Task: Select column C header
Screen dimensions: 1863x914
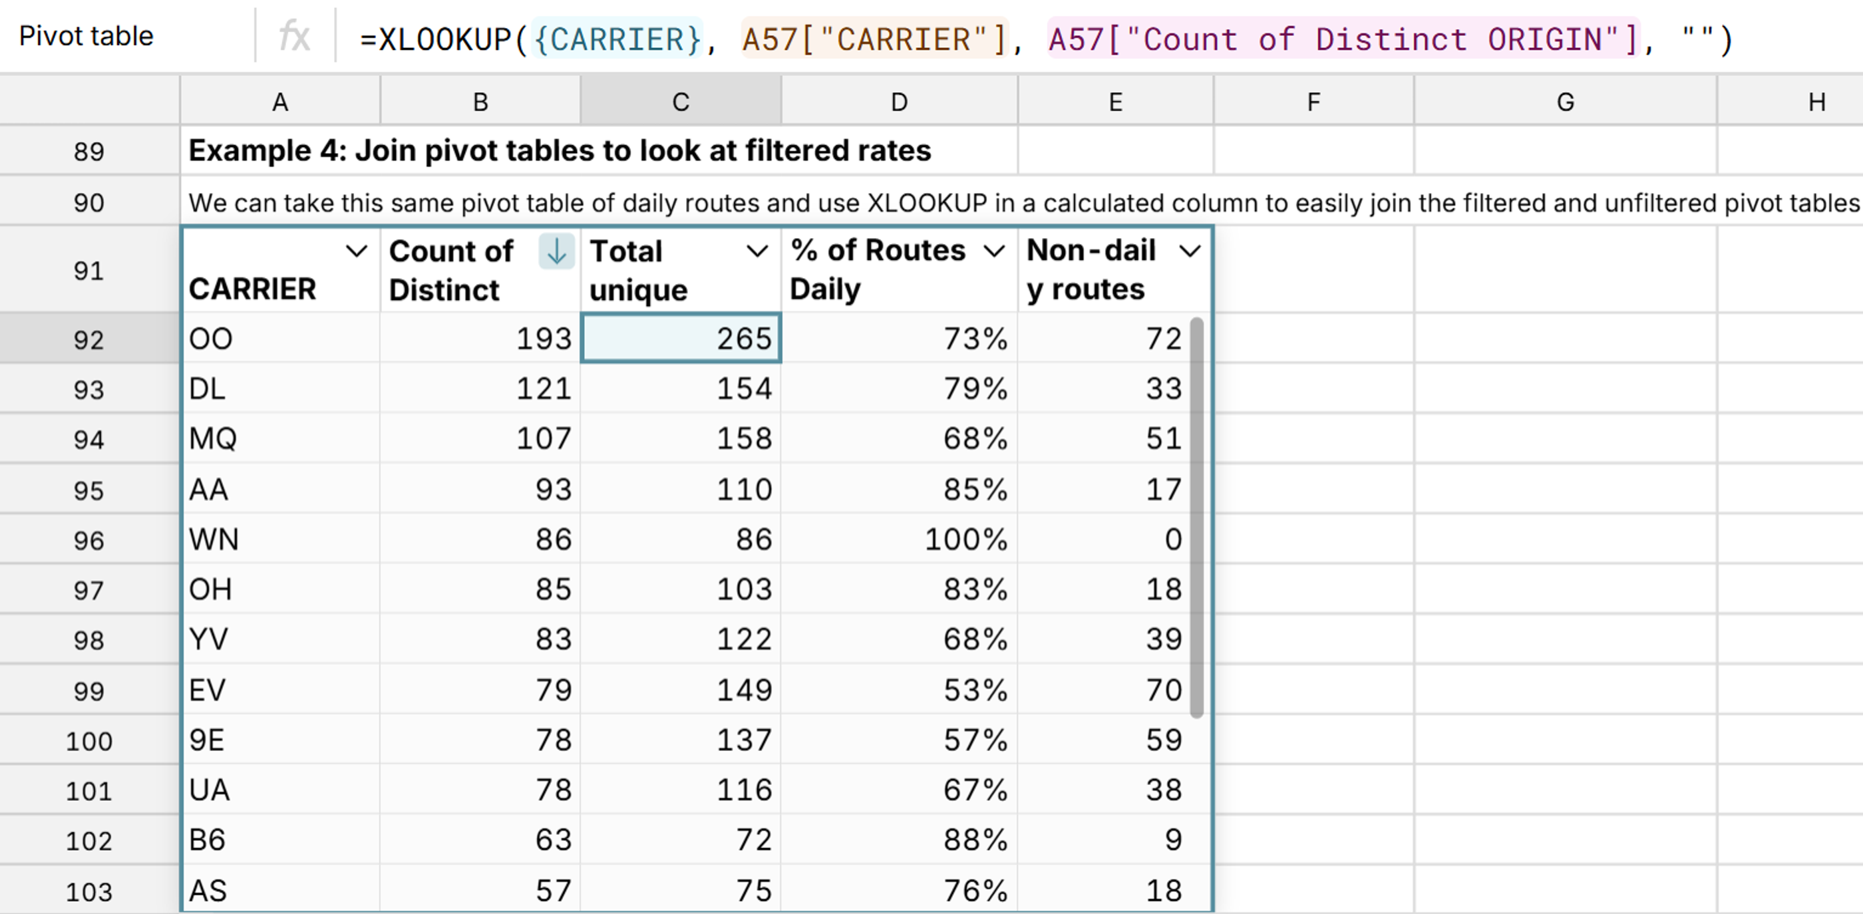Action: [x=680, y=101]
